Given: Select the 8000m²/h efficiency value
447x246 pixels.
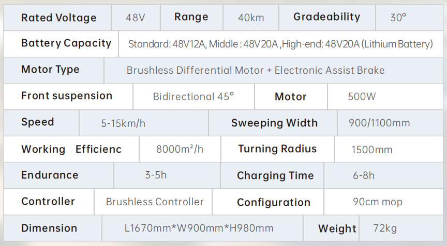Looking at the screenshot, I should tap(180, 149).
